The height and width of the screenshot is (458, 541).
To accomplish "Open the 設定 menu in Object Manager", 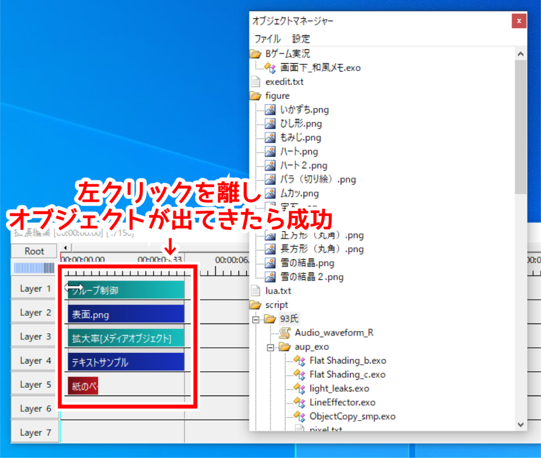I will tap(301, 39).
